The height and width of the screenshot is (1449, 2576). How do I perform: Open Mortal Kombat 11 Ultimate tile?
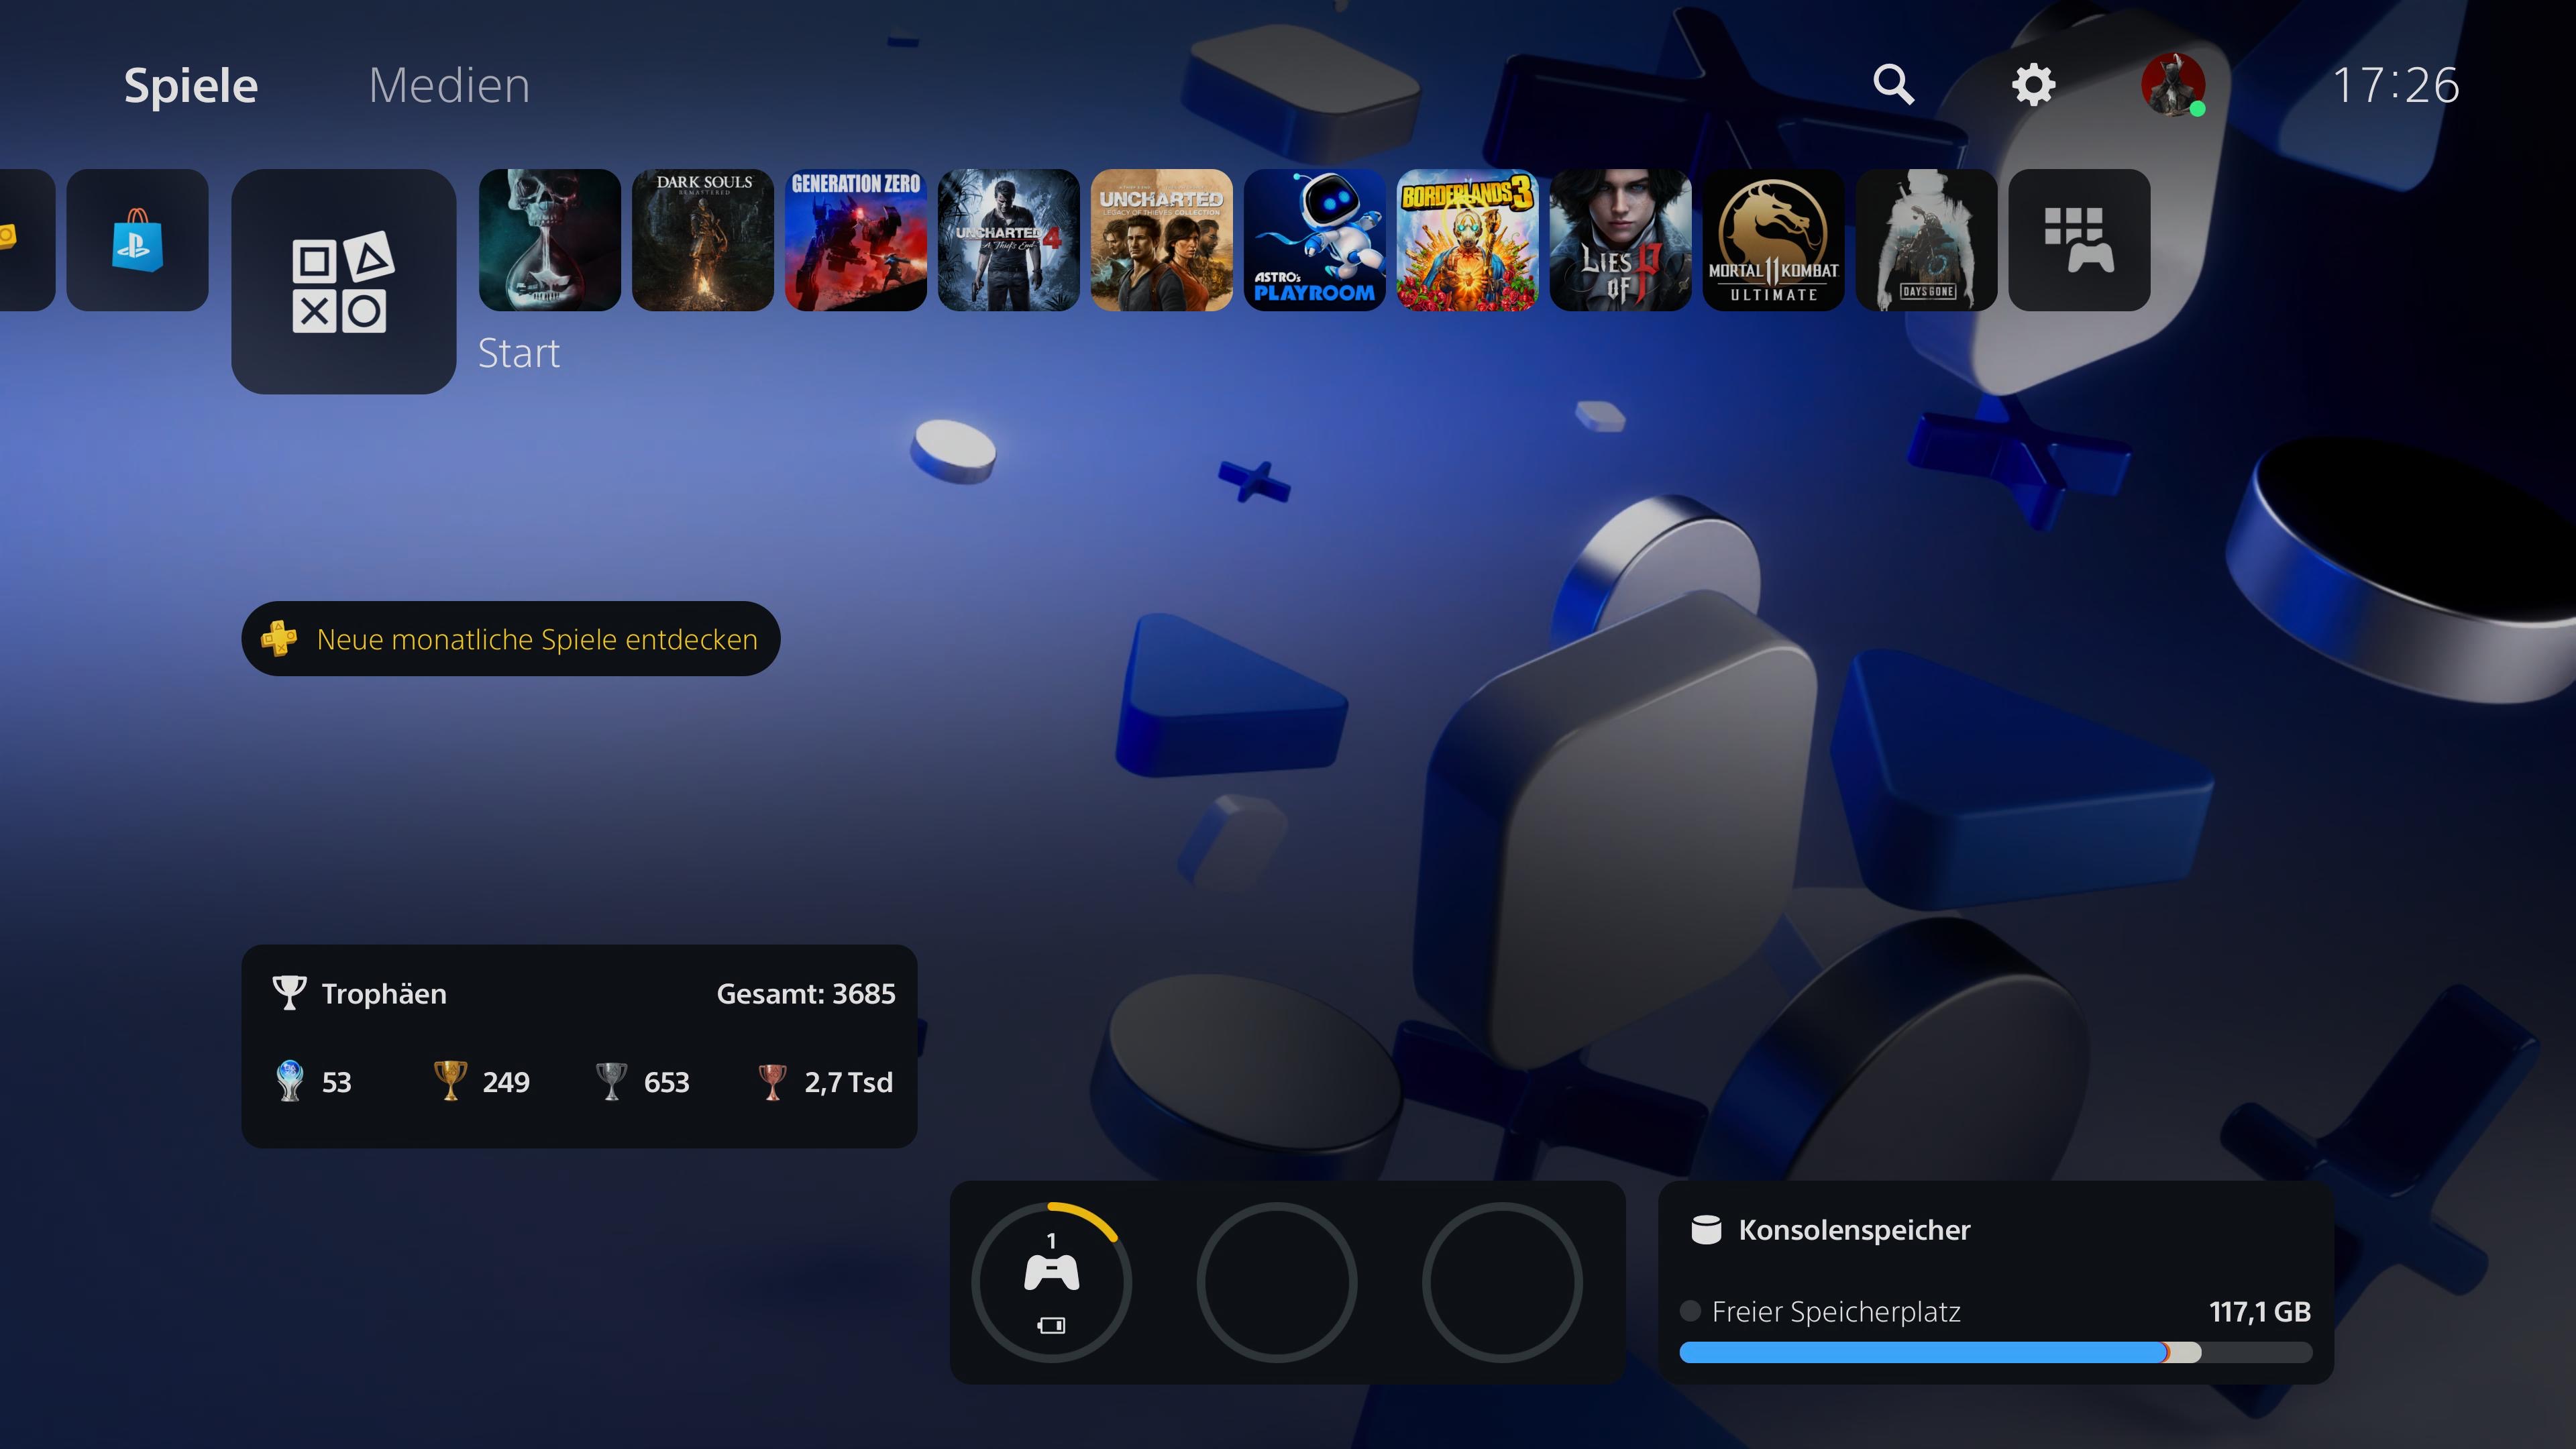[x=1773, y=240]
